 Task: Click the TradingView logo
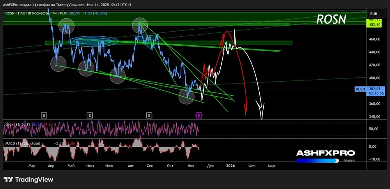click(28, 180)
